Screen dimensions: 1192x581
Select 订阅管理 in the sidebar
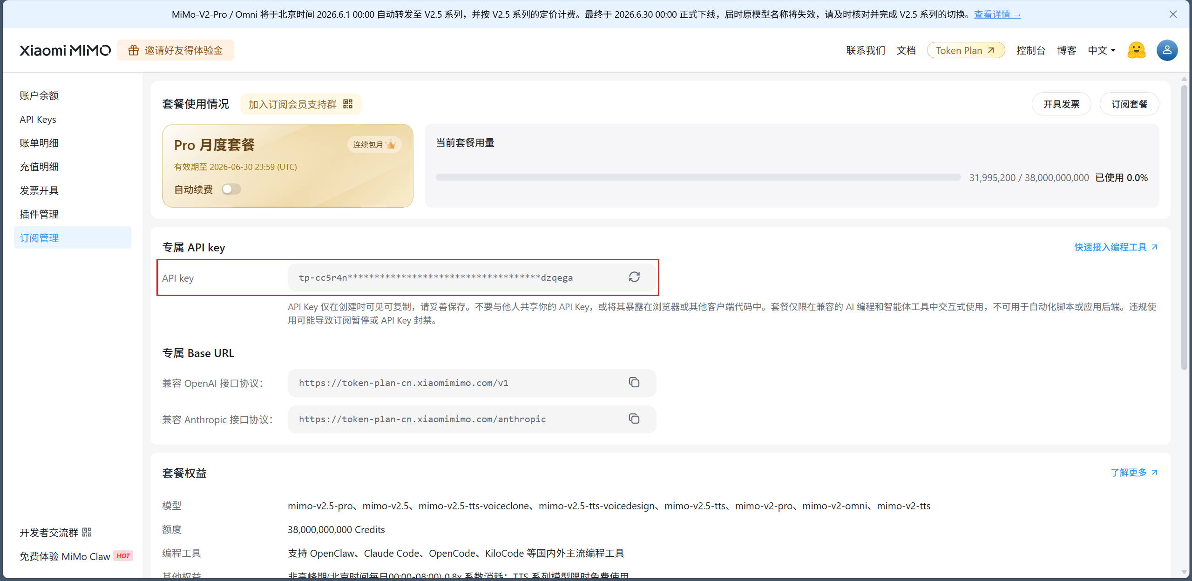73,237
